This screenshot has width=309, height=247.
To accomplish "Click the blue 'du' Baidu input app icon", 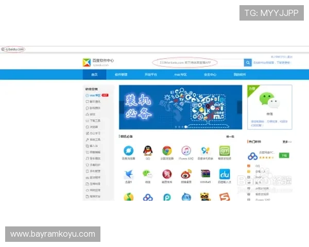I will point(225,174).
